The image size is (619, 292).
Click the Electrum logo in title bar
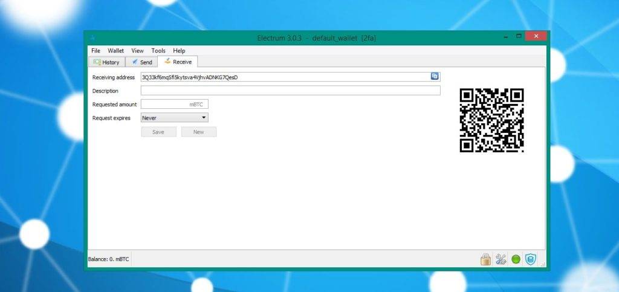[92, 37]
